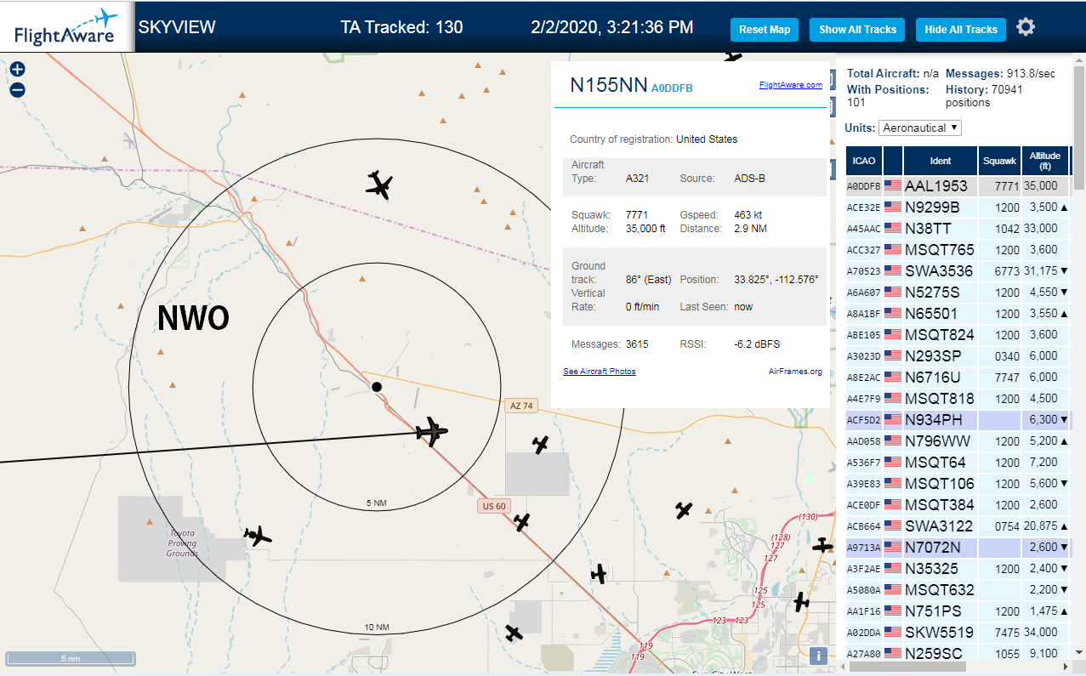Select the aircraft icon inside the northern ring
This screenshot has width=1086, height=676.
click(x=379, y=185)
